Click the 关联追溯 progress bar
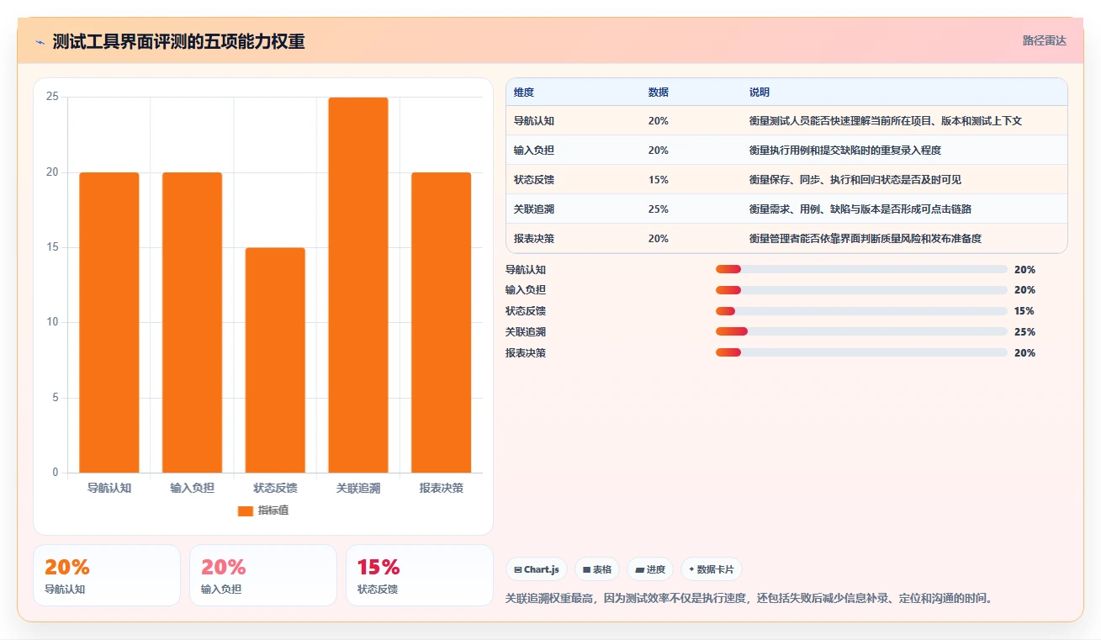The image size is (1101, 640). 861,331
